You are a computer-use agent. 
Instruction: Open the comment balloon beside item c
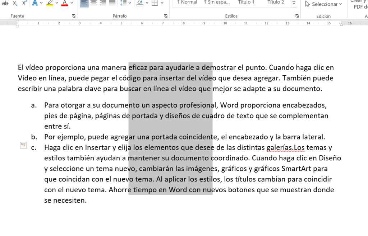pyautogui.click(x=23, y=145)
